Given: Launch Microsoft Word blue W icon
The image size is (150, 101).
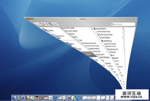Looking at the screenshot, I should click(55, 97).
